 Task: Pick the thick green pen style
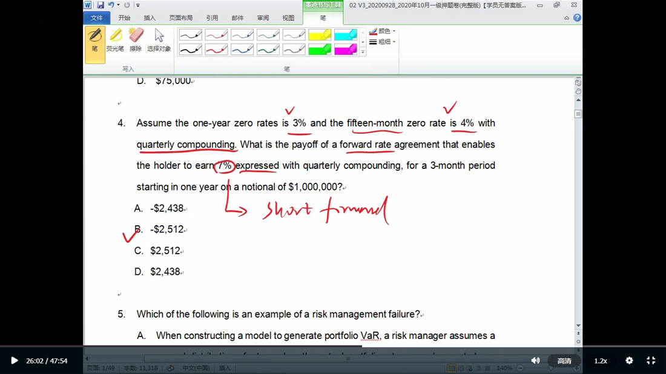268,50
